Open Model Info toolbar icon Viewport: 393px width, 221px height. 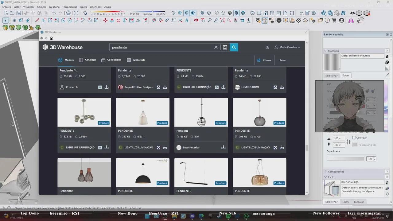click(76, 13)
